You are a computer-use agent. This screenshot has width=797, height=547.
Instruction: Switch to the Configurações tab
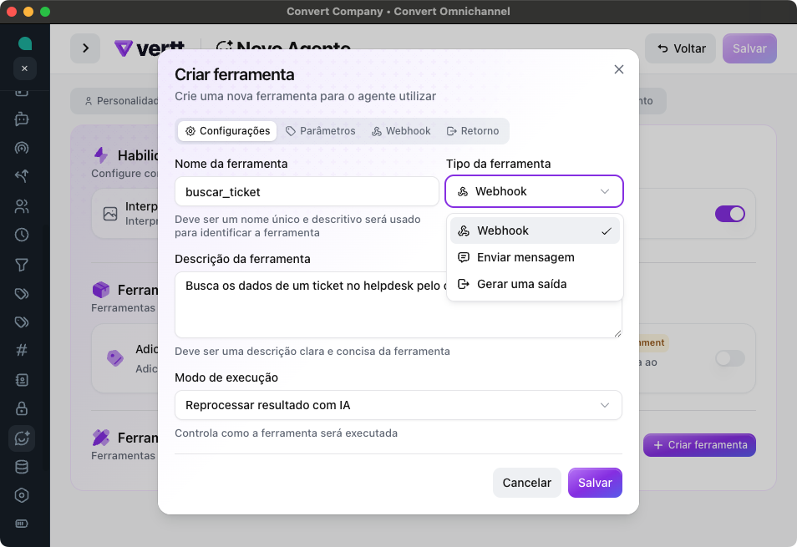[x=228, y=131]
